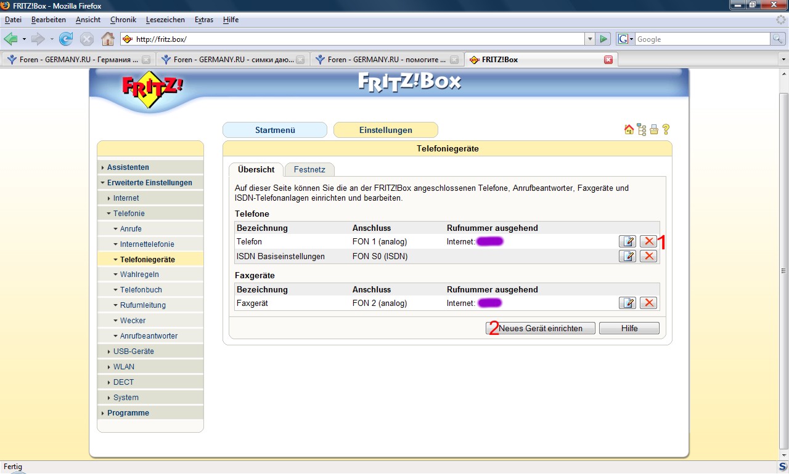The image size is (789, 474).
Task: Click the home icon in FRITZ!Box header
Action: pyautogui.click(x=629, y=130)
